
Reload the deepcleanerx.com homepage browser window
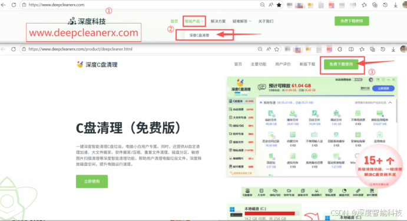(x=14, y=5)
